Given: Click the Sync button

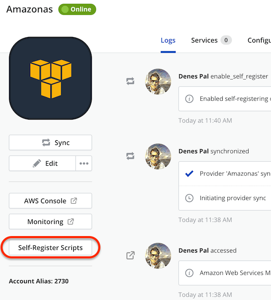Looking at the screenshot, I should 50,142.
